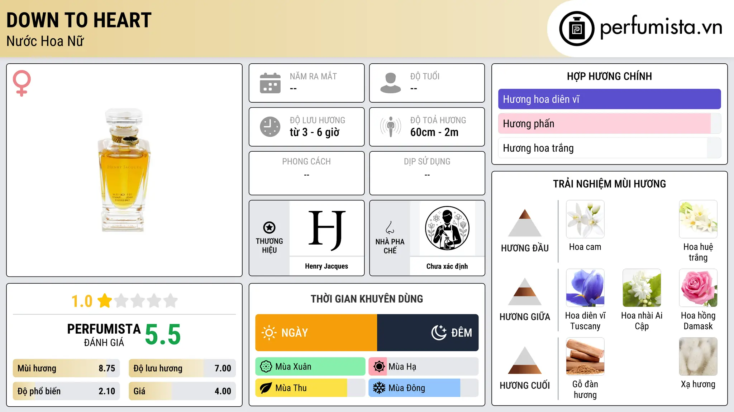Screen dimensions: 734x412
Task: Click the nose icon above Nhà pha chế
Action: pyautogui.click(x=390, y=227)
